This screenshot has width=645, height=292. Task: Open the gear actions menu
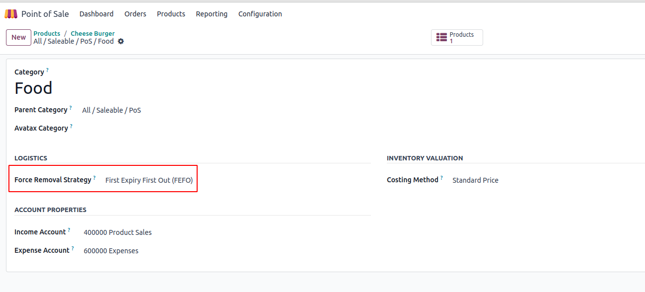tap(121, 41)
